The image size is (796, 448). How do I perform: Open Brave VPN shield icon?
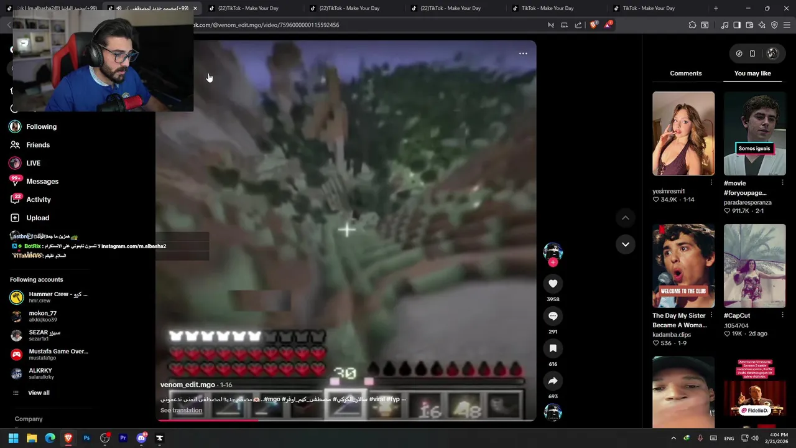[x=774, y=25]
